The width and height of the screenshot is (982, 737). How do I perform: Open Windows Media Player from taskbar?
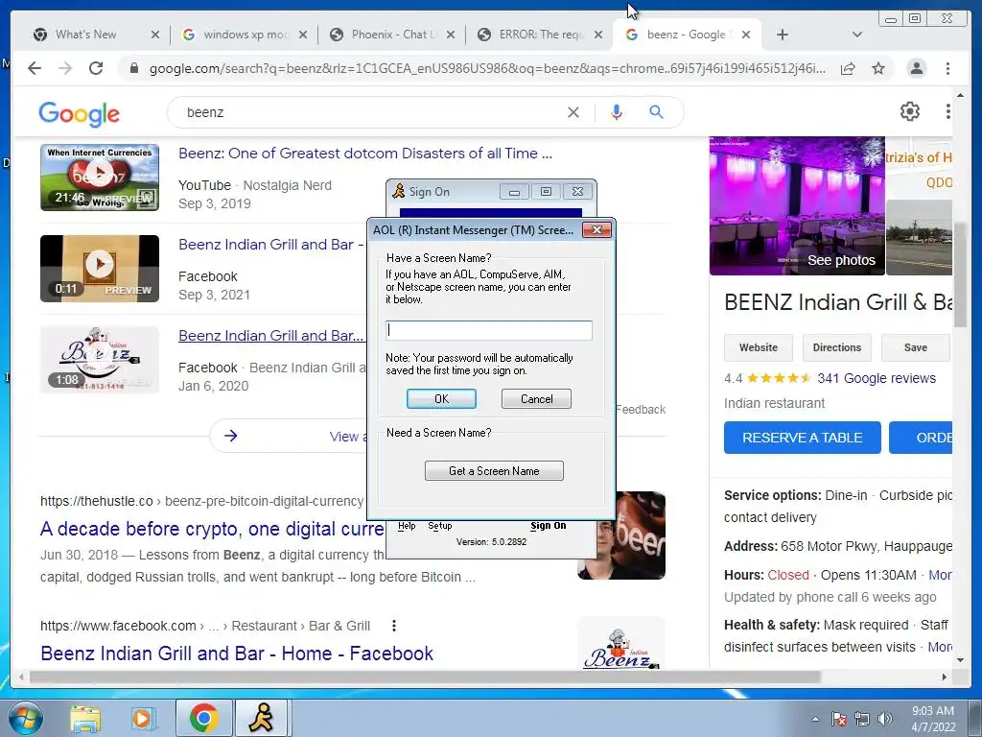[x=143, y=718]
